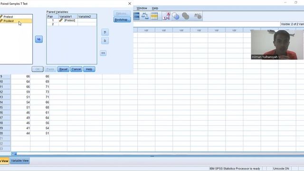Screen dimensions: 304x171
Task: Click Visible: 2 of 2 Variables label
Action: pyautogui.click(x=292, y=24)
